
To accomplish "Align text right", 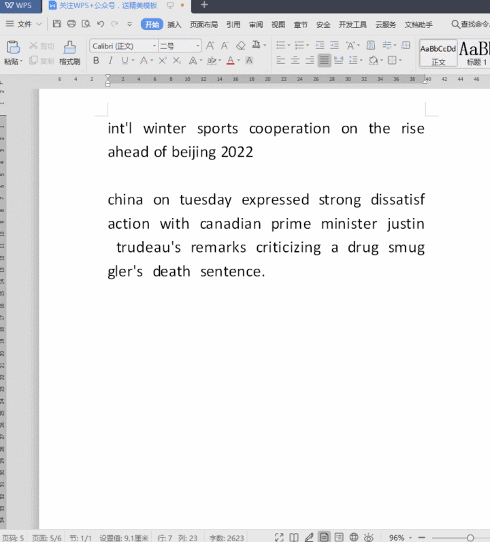I will click(310, 61).
